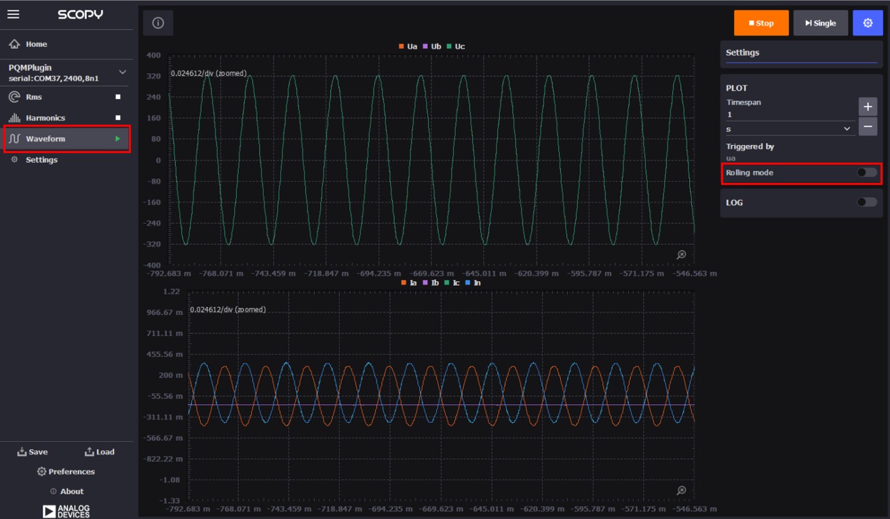Increase Timespan with the plus stepper
Screen dimensions: 890x519
coord(868,106)
